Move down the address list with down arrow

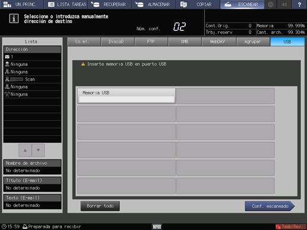[38, 151]
